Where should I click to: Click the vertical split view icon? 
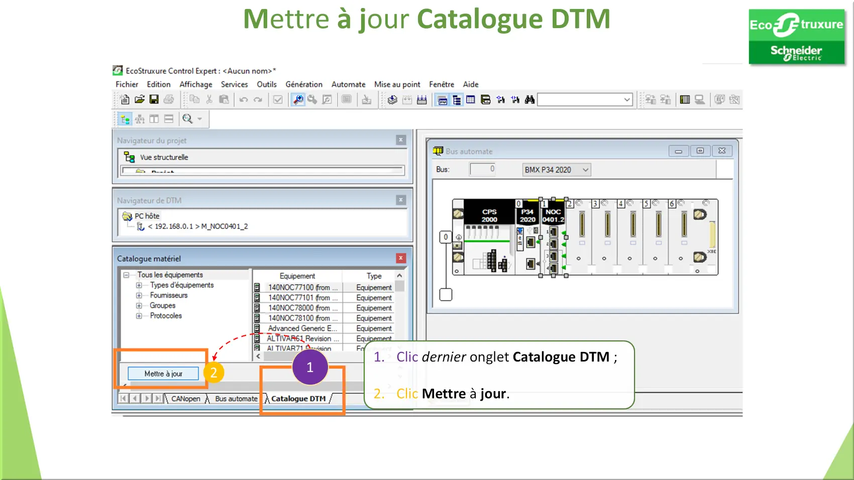coord(154,119)
